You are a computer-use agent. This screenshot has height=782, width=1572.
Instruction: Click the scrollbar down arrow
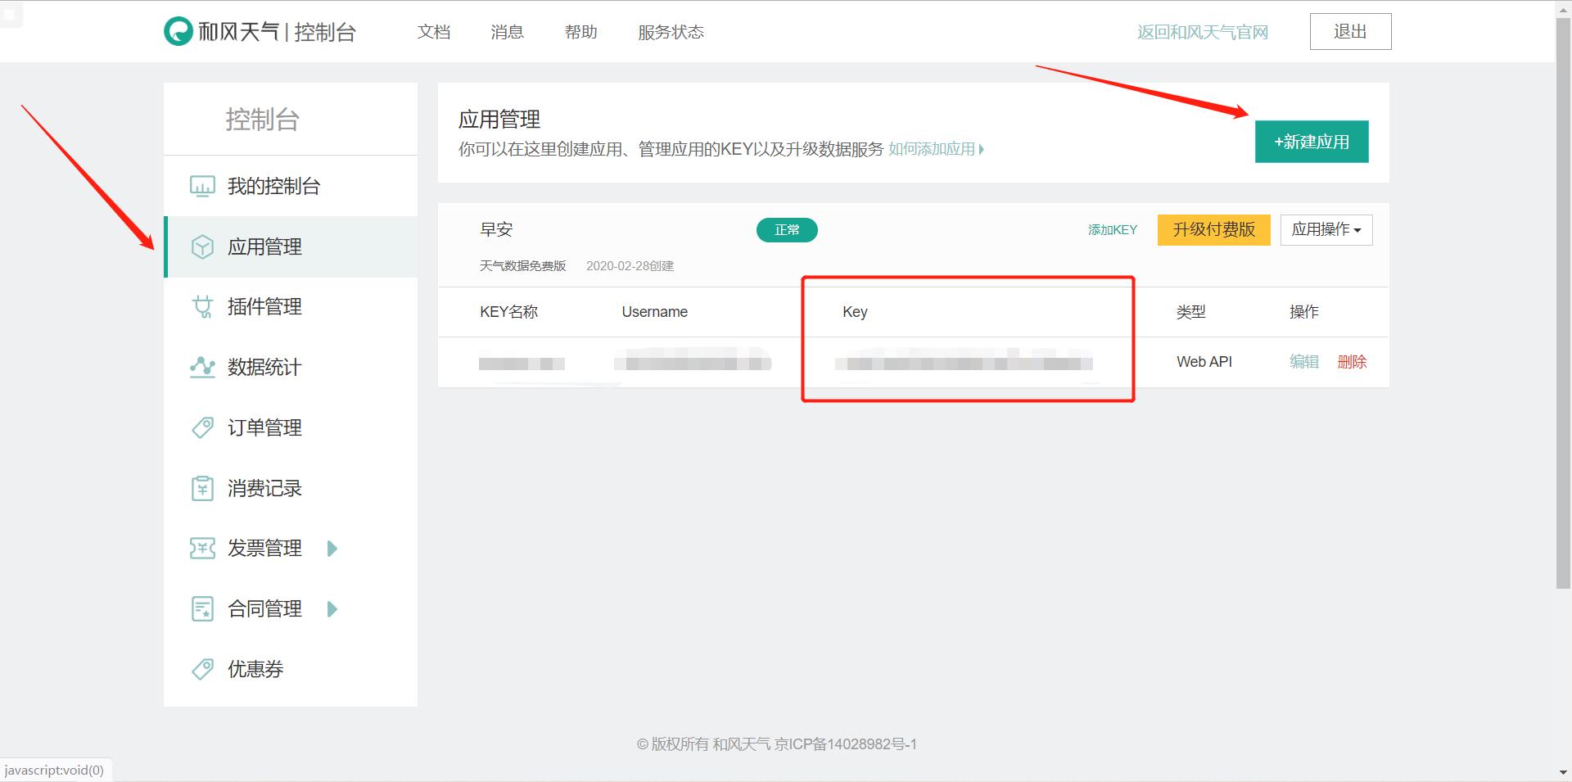point(1563,773)
